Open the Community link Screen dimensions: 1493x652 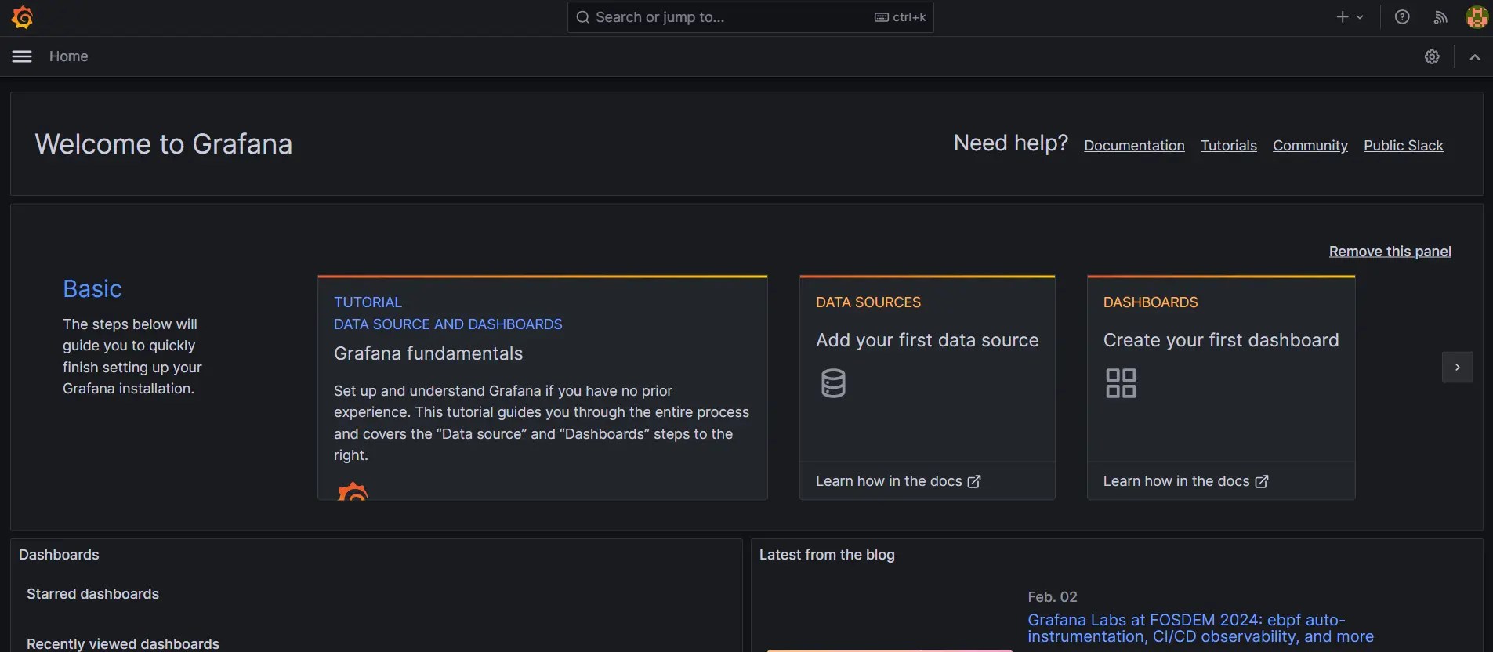(1310, 146)
